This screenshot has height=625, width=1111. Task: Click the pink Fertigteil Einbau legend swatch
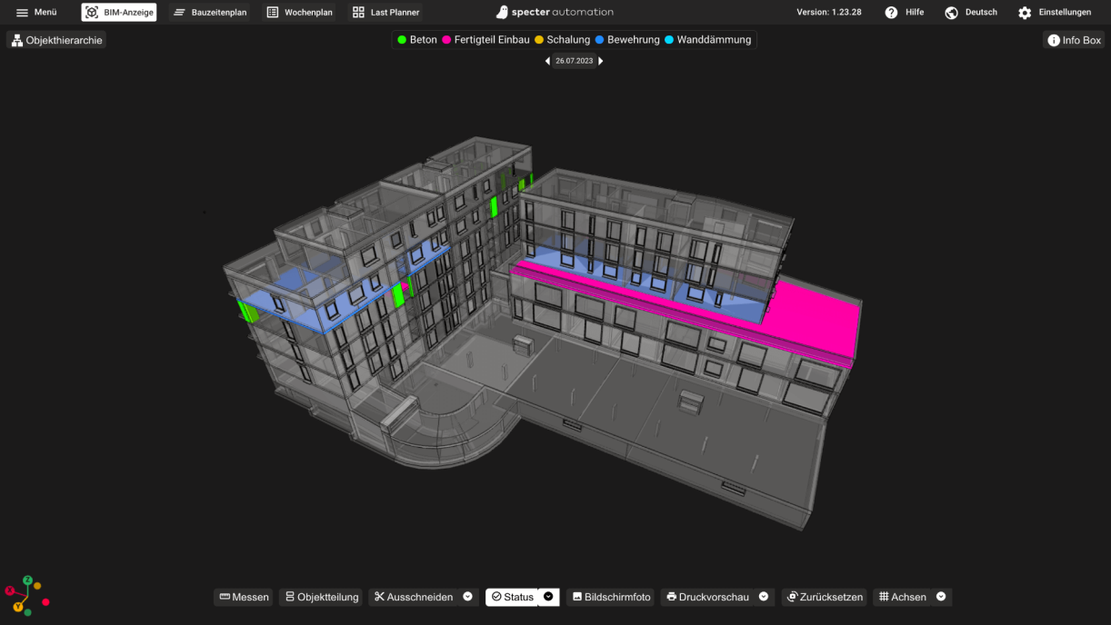click(x=446, y=40)
